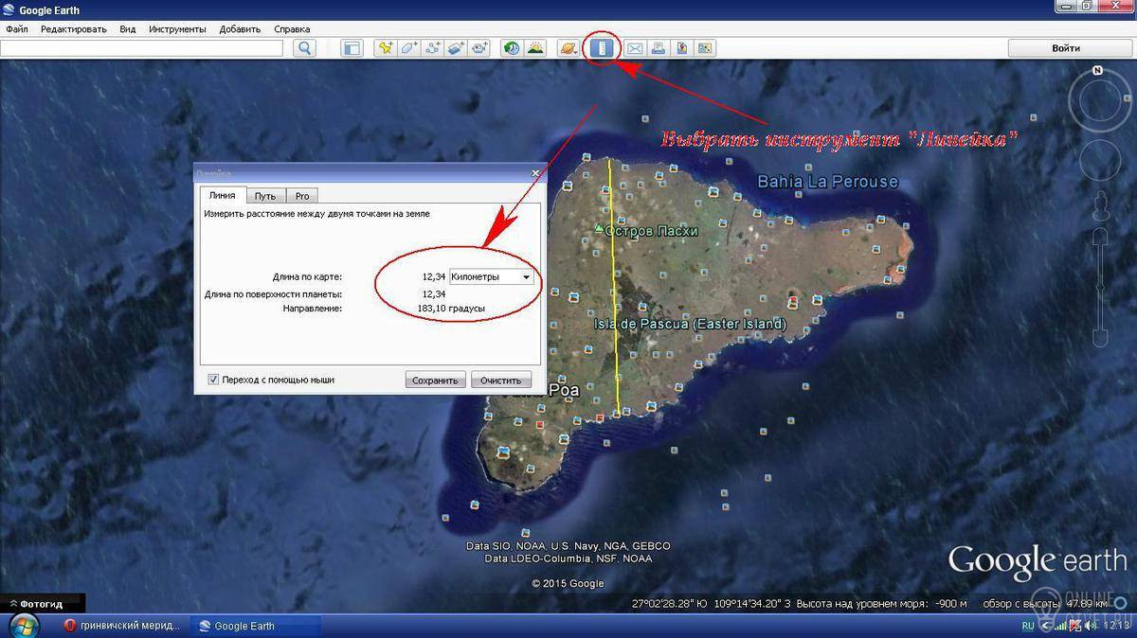
Task: Click the Сохранить button
Action: click(x=436, y=381)
